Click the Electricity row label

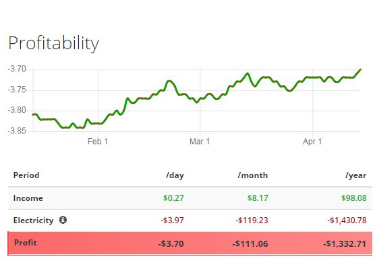pyautogui.click(x=34, y=221)
